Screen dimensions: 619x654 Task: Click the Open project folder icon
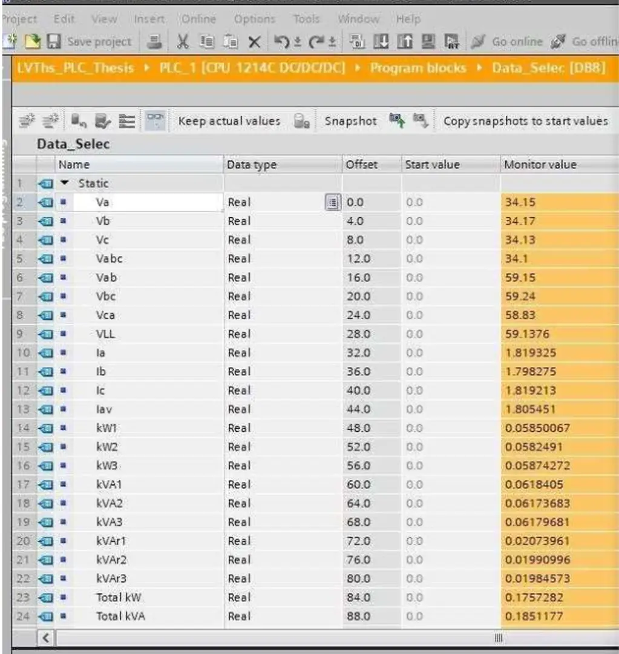[x=32, y=42]
